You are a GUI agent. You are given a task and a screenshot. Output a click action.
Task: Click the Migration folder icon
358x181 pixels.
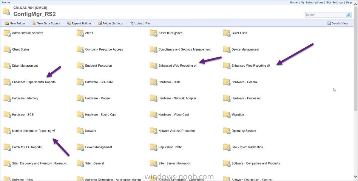coord(227,115)
